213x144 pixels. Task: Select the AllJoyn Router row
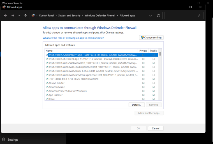tap(102, 83)
